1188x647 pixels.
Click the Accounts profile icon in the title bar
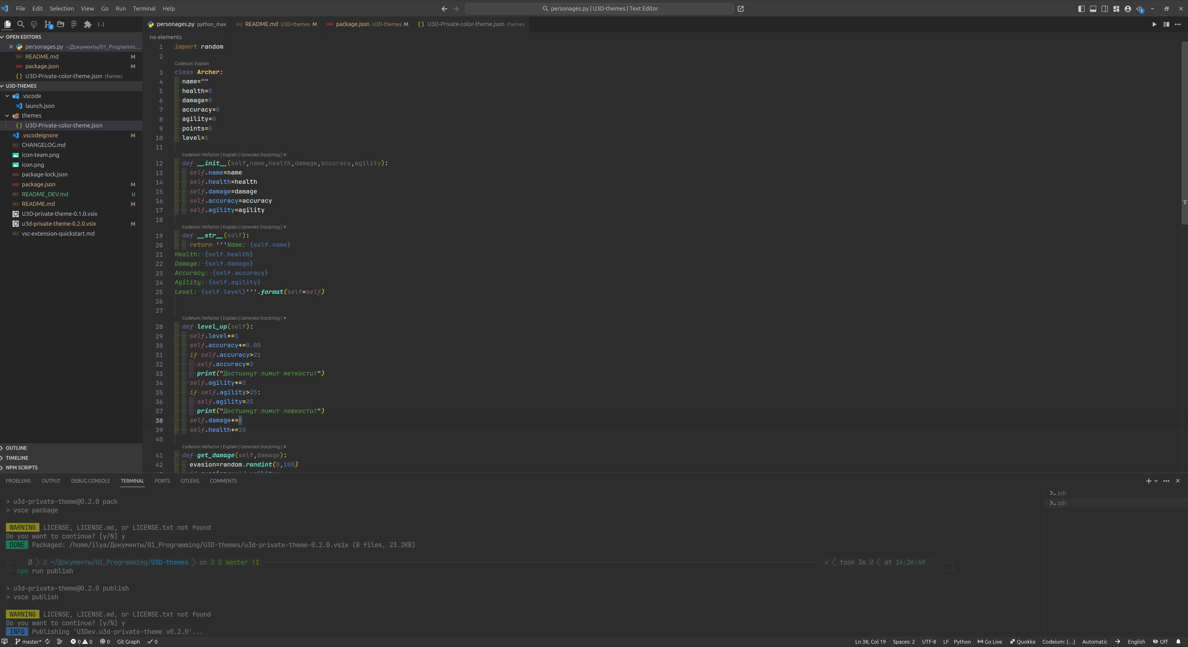click(x=1128, y=9)
